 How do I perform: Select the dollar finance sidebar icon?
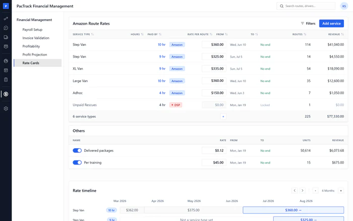tap(6, 94)
